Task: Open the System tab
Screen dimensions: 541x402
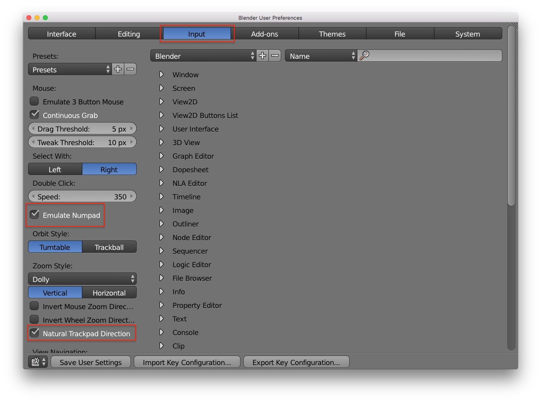Action: pos(468,34)
